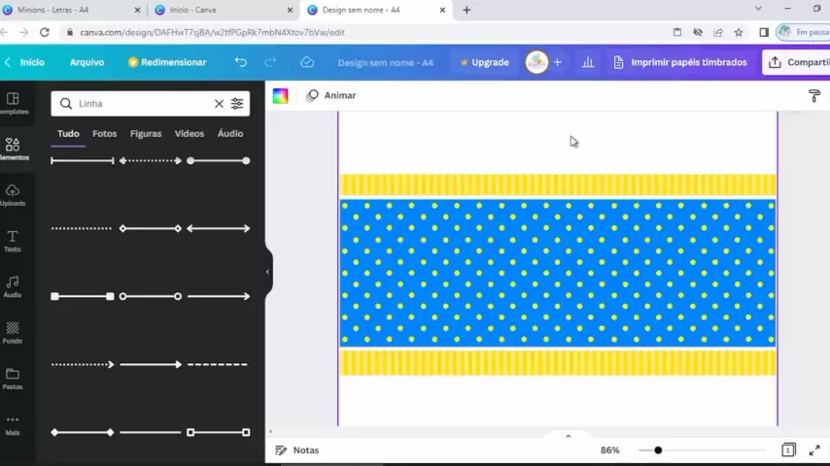Click Imprimir papéis timbrados button

pos(679,62)
